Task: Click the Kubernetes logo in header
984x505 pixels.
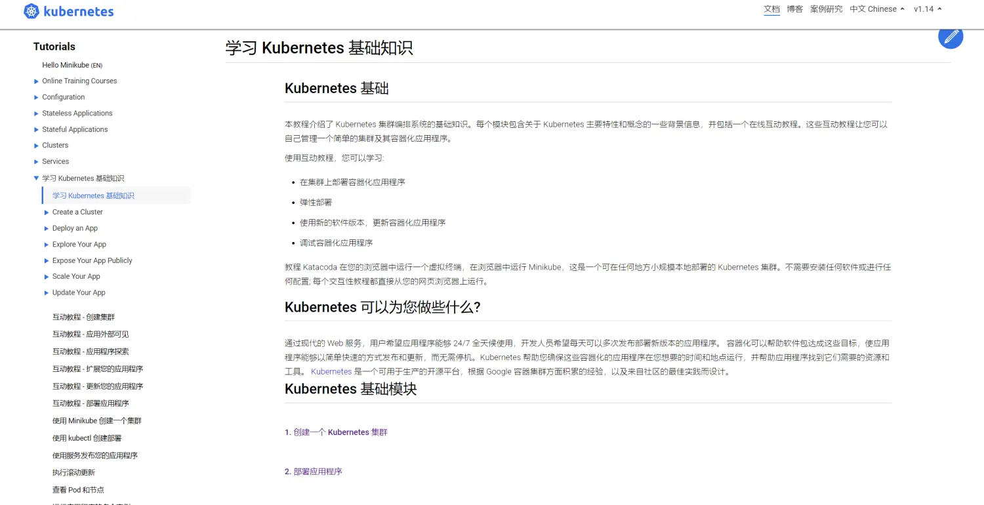Action: (x=68, y=11)
